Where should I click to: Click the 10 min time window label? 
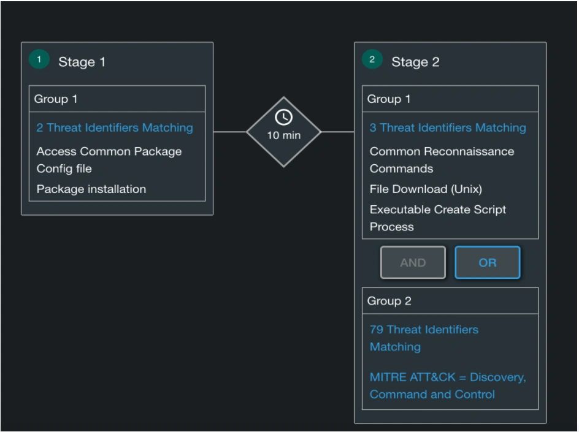tap(283, 135)
